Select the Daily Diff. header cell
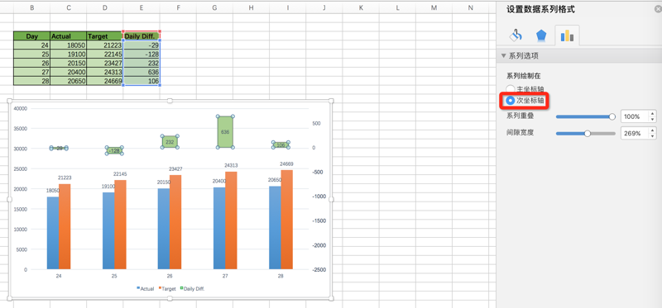The width and height of the screenshot is (662, 308). tap(142, 36)
